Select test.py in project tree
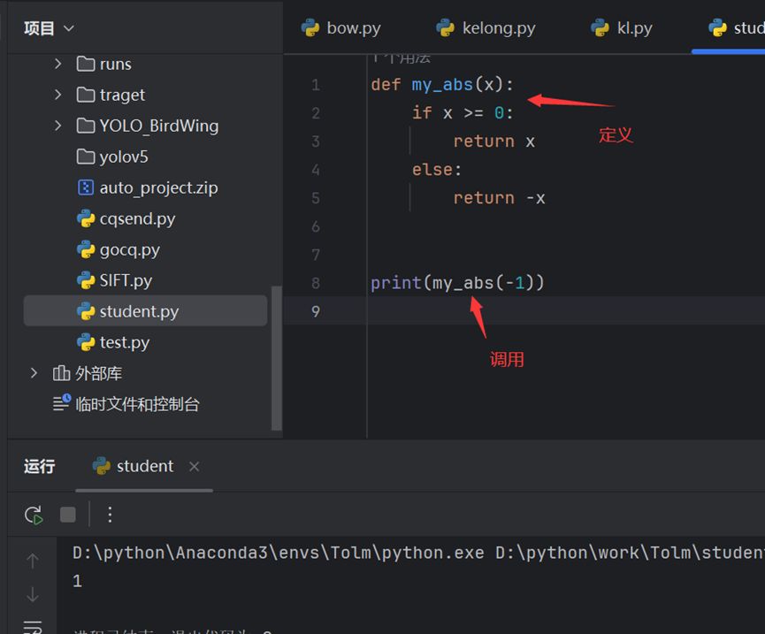Screen dimensions: 765x634 tap(124, 342)
